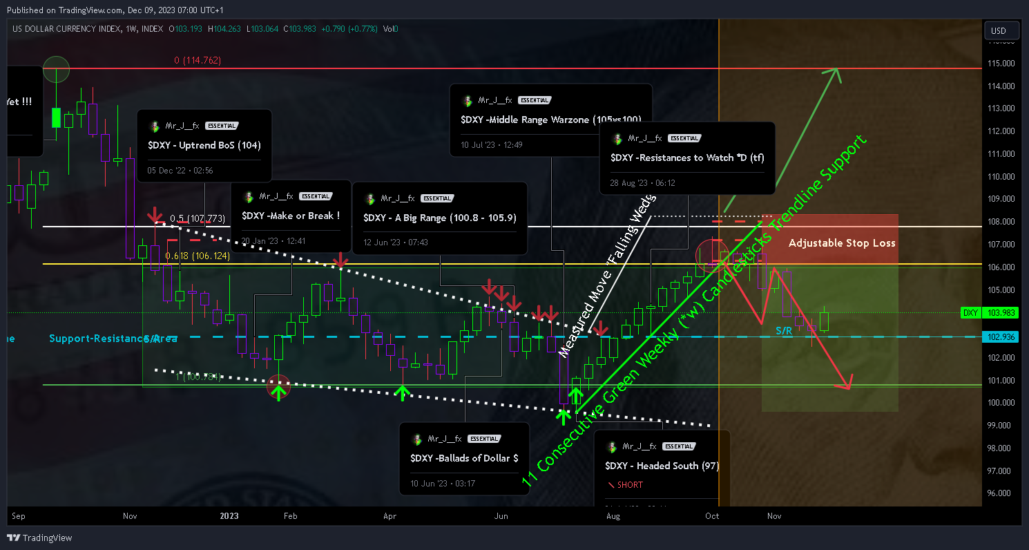Click Mr_J__fx username in Resistances to Watch card

coord(645,139)
